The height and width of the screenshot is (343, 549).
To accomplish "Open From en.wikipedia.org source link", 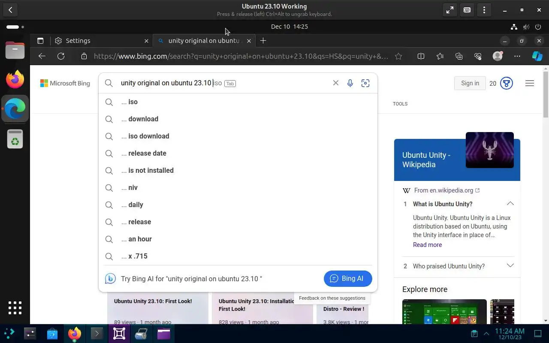I will [447, 190].
